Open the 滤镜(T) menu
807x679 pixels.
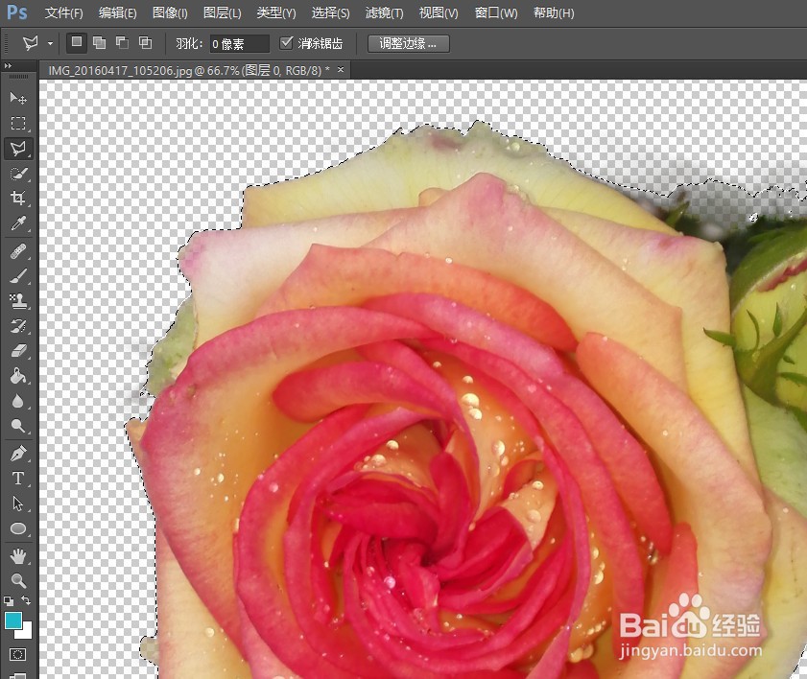384,12
